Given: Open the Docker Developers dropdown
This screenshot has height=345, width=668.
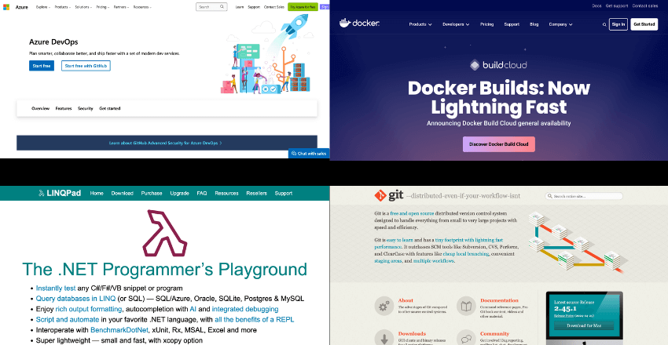Looking at the screenshot, I should point(456,24).
